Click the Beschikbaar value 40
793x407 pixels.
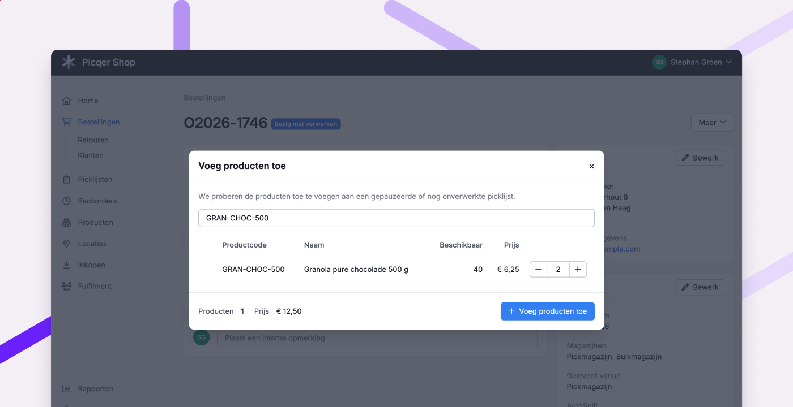[x=478, y=270]
